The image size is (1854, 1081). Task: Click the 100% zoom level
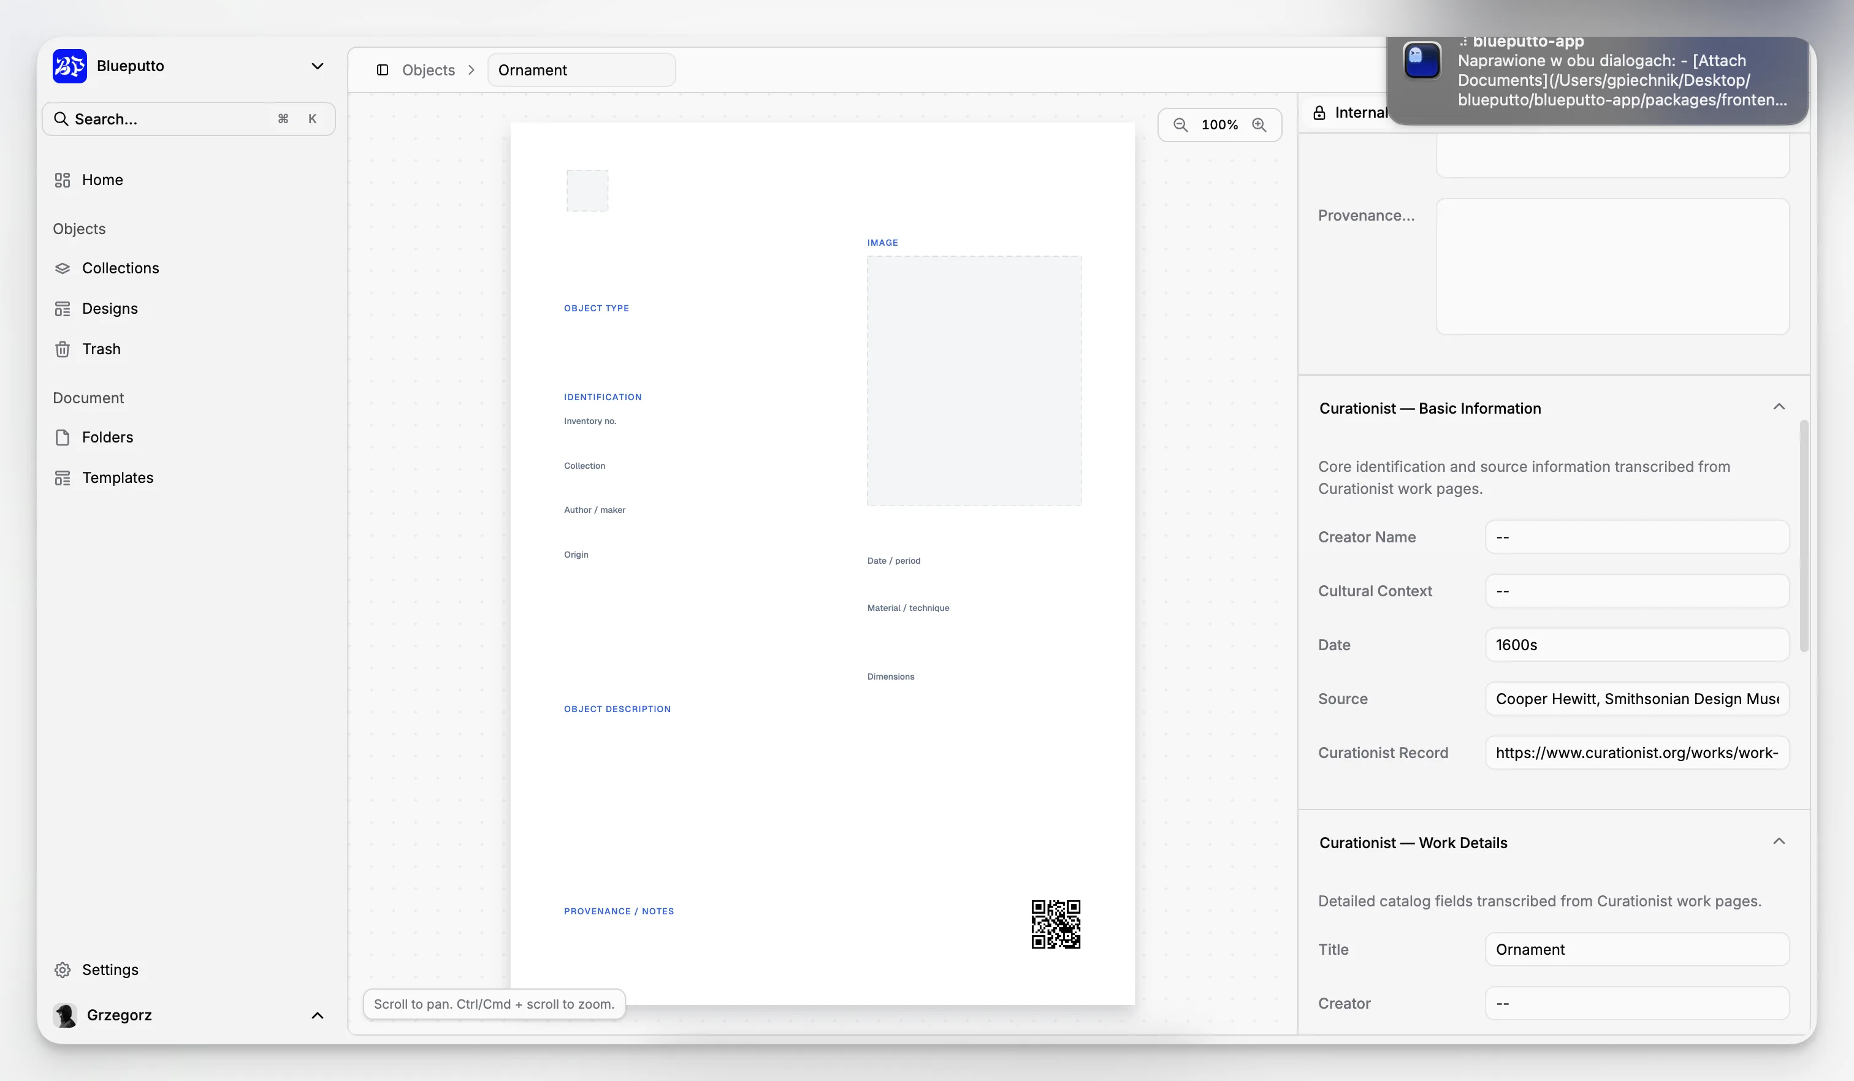coord(1219,125)
